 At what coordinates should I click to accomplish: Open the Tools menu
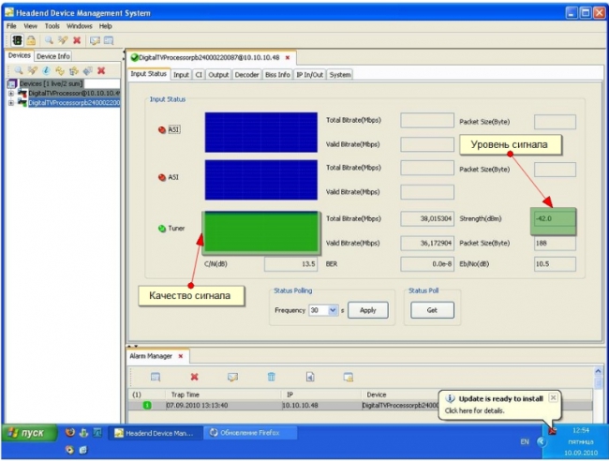pos(52,26)
